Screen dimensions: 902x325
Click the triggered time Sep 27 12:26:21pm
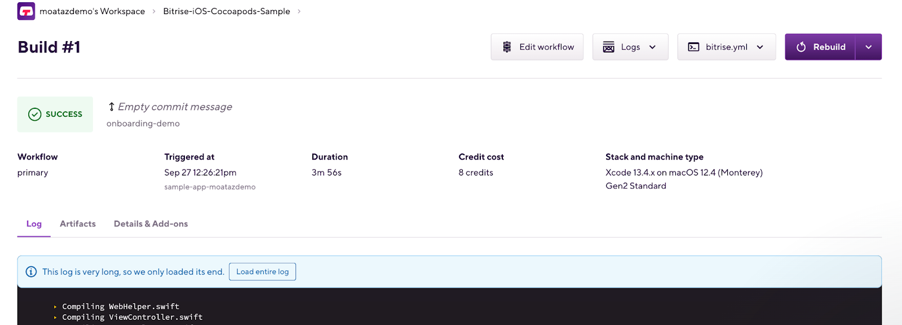[x=200, y=173]
